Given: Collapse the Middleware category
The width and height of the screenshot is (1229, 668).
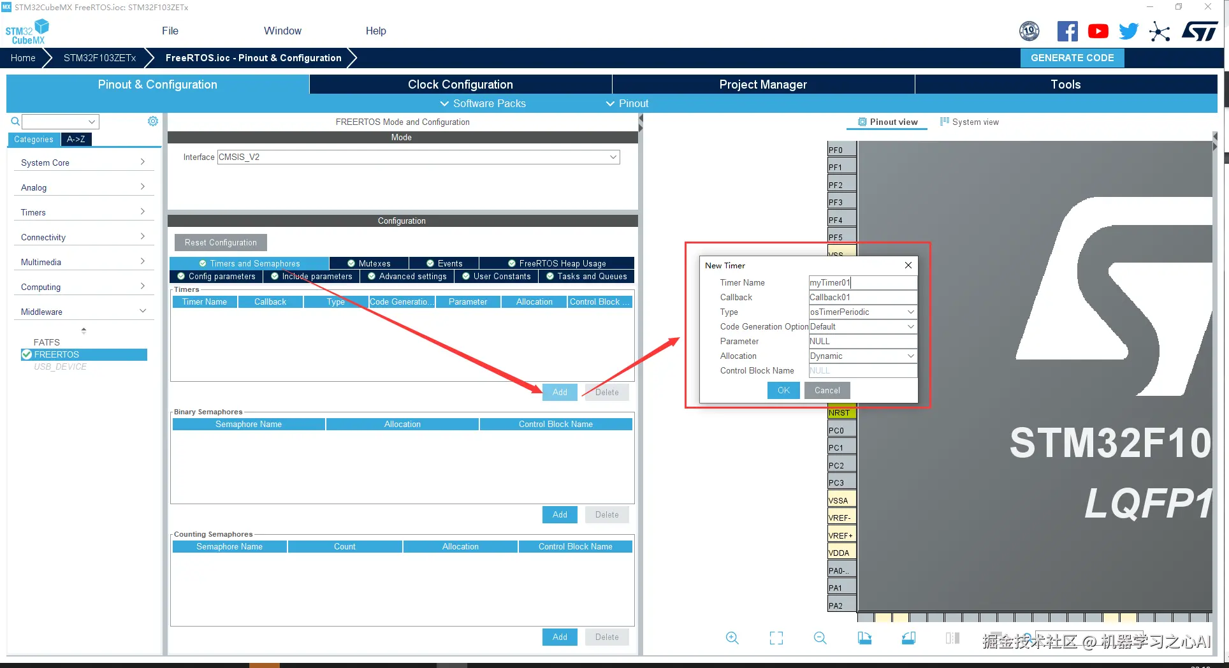Looking at the screenshot, I should coord(84,312).
